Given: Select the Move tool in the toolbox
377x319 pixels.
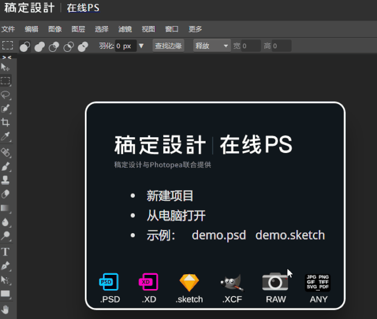Looking at the screenshot, I should (x=6, y=67).
